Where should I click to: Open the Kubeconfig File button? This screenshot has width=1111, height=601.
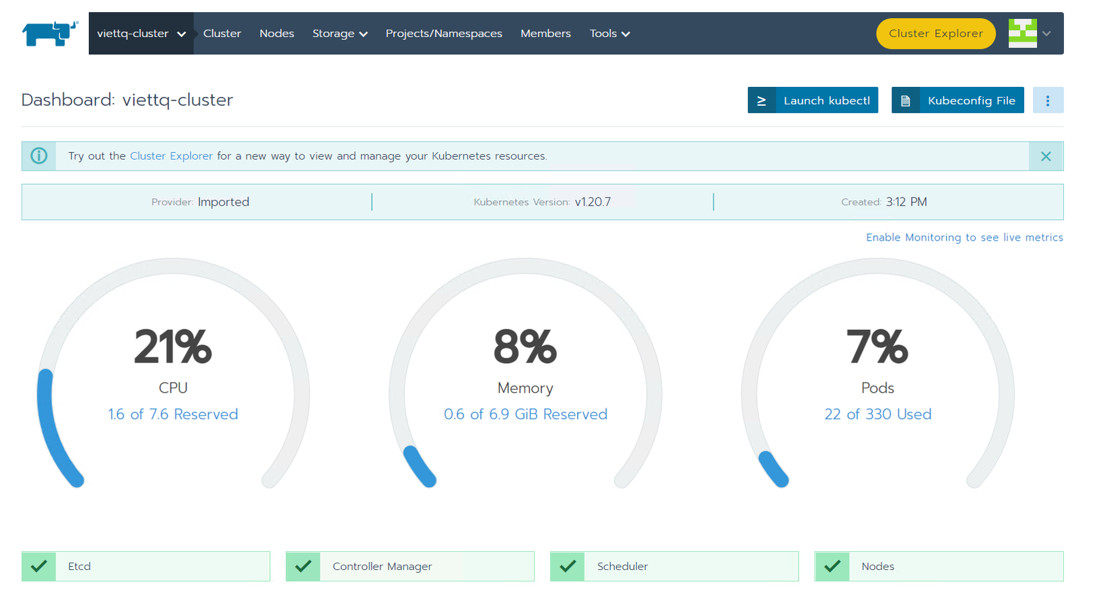tap(957, 100)
